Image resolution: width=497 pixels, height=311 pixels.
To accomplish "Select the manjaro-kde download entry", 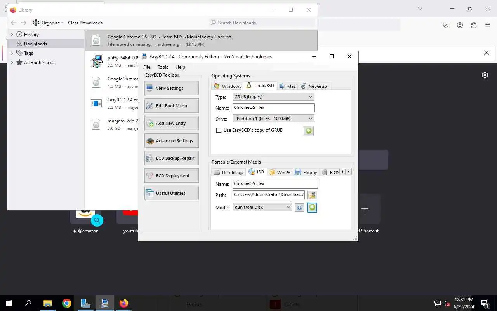I will pos(112,124).
